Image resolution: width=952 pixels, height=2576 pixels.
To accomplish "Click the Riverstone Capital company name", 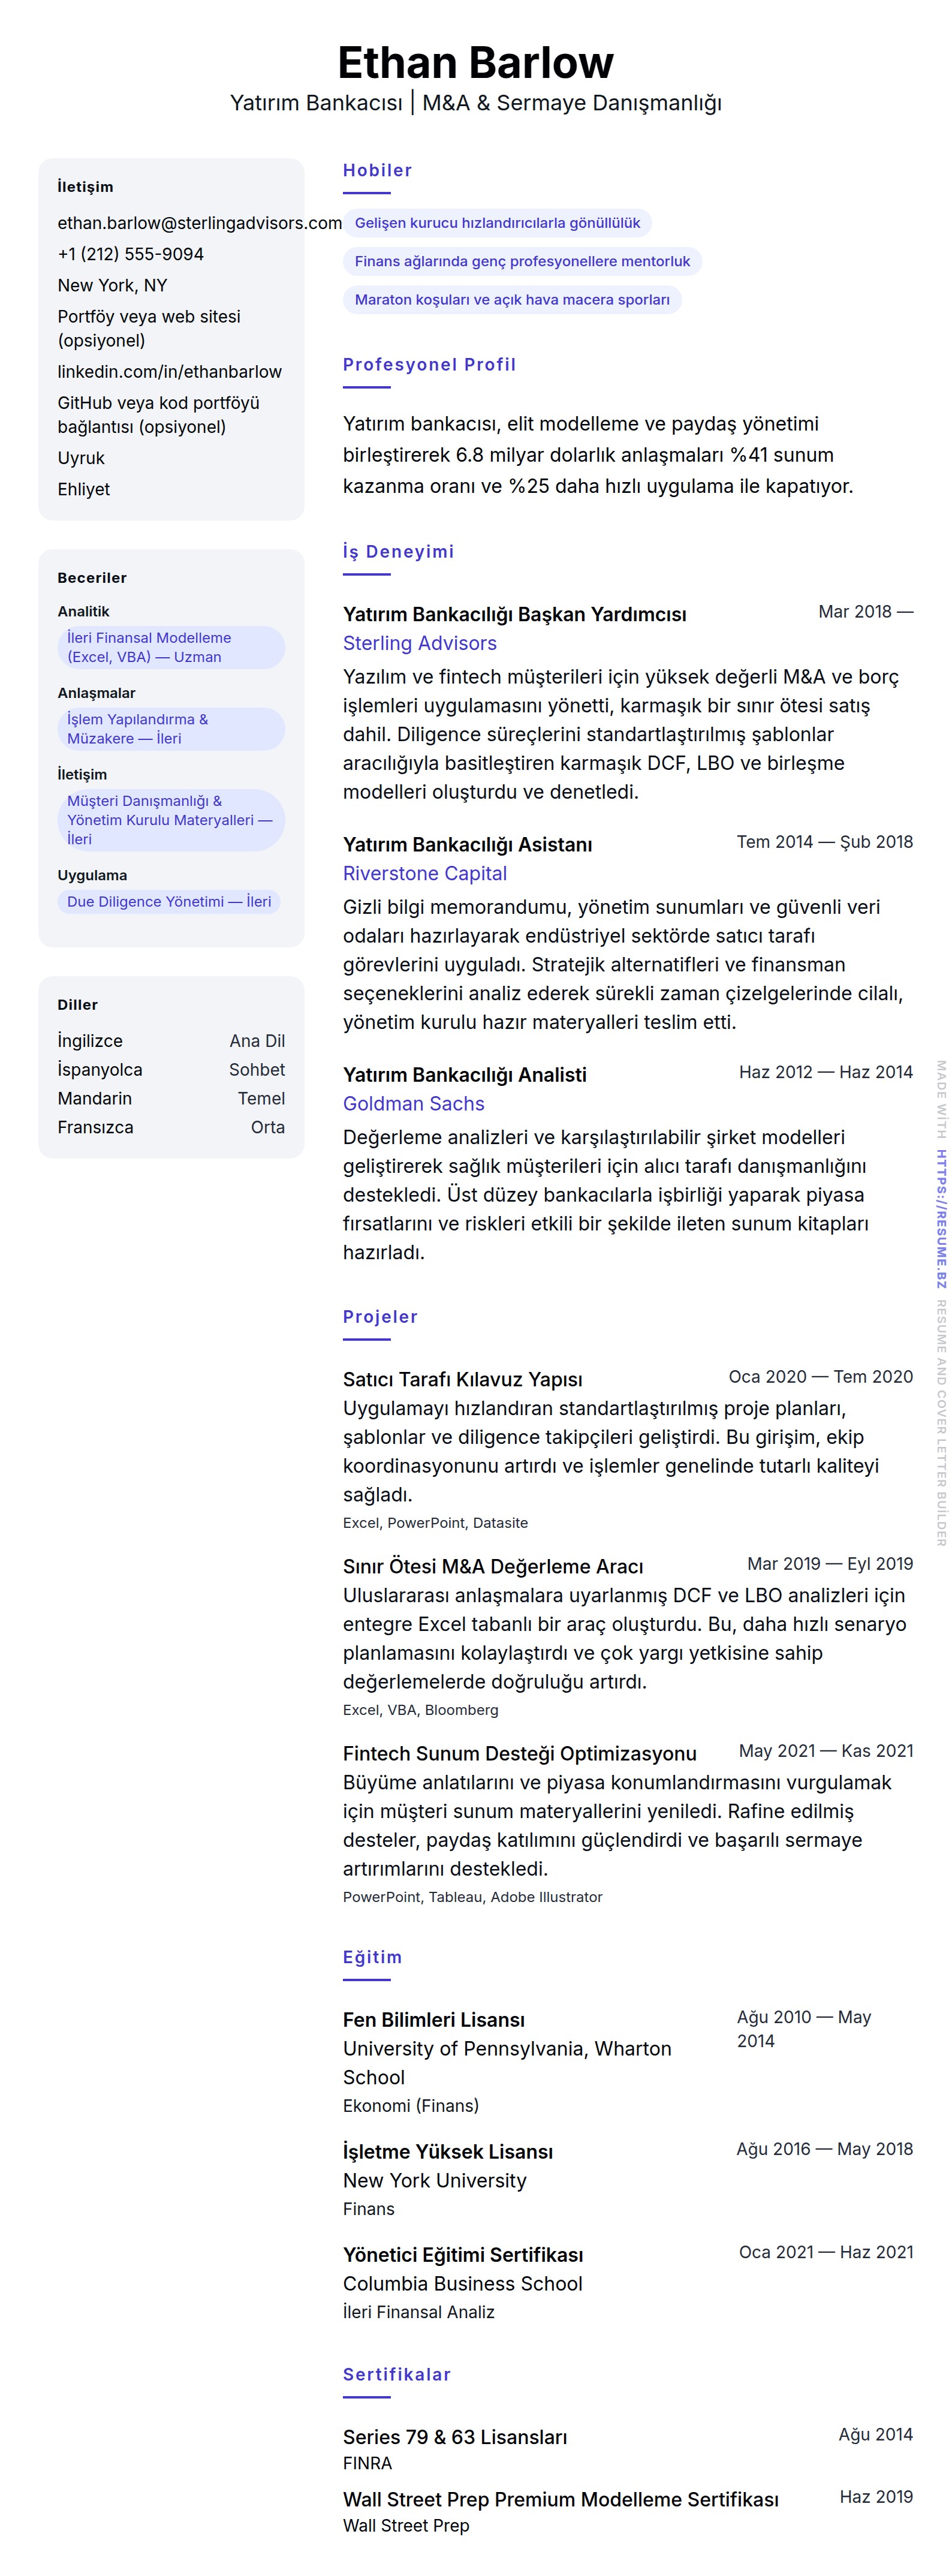I will click(x=424, y=873).
